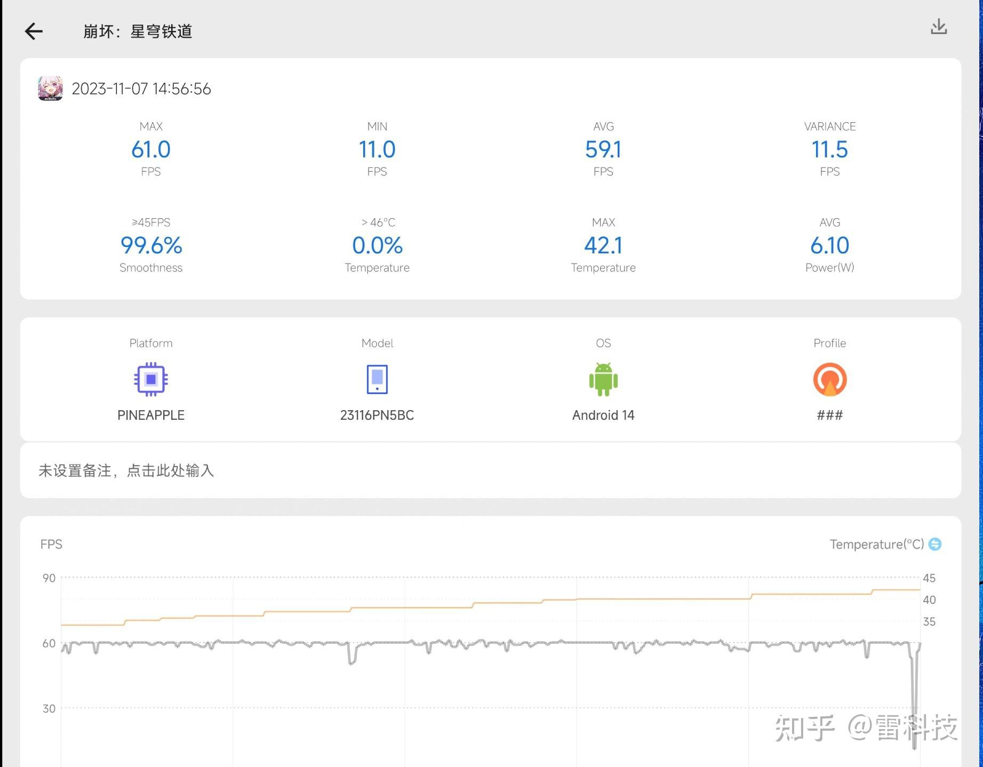The height and width of the screenshot is (767, 983).
Task: Click the 90 FPS axis label
Action: (x=49, y=578)
